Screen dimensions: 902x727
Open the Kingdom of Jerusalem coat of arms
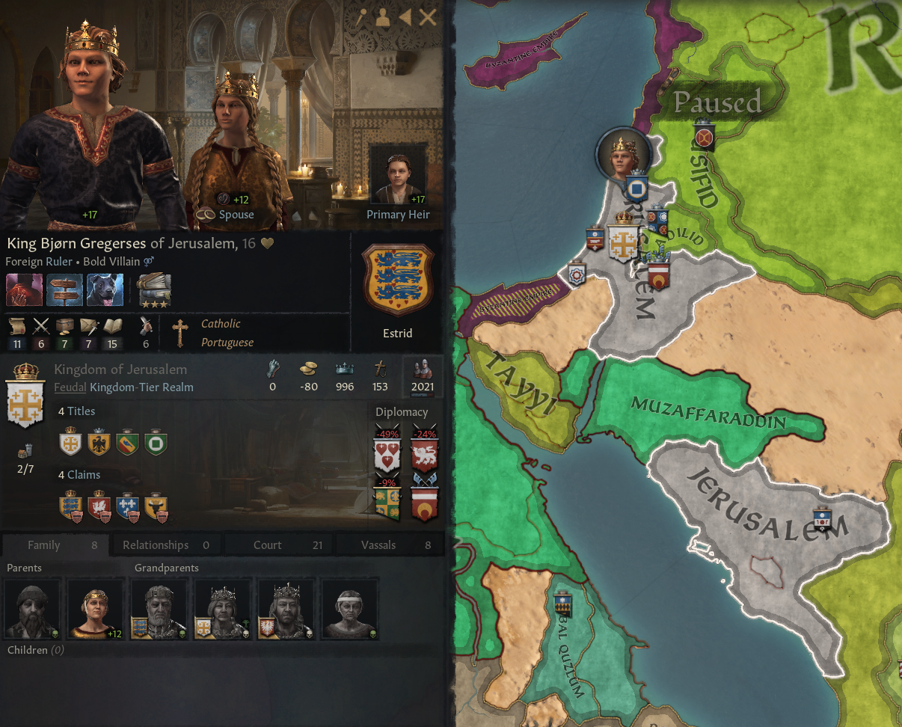pos(27,396)
